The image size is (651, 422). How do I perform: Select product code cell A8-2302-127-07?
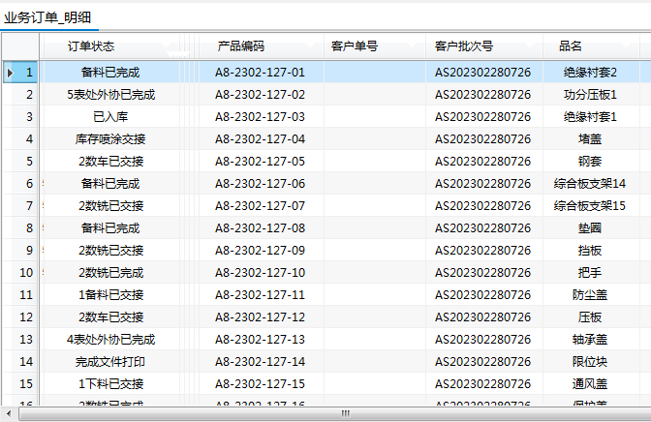point(260,206)
